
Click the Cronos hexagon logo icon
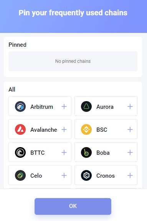[86, 175]
